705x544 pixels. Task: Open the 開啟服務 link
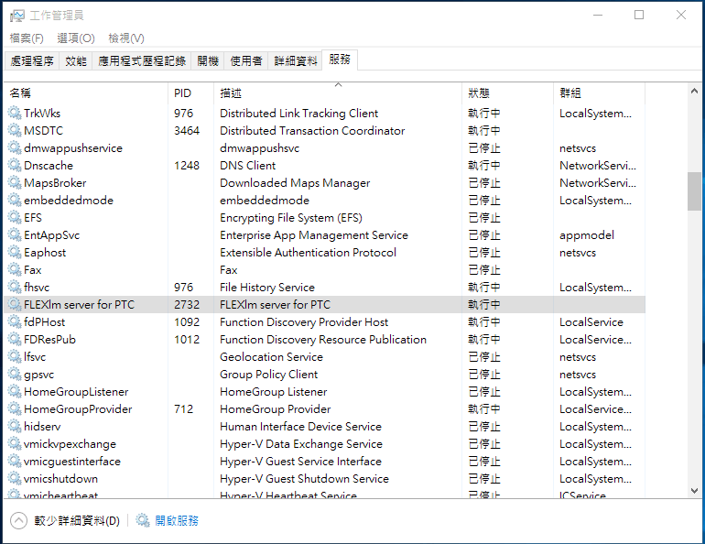point(176,520)
